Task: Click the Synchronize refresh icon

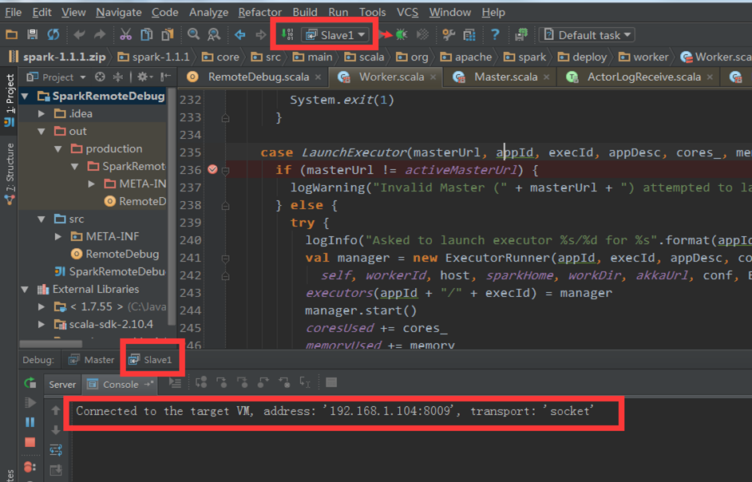Action: (x=53, y=34)
